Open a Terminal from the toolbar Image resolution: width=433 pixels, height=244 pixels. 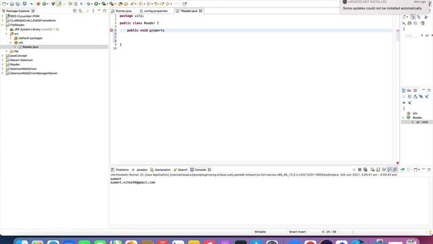click(x=24, y=3)
